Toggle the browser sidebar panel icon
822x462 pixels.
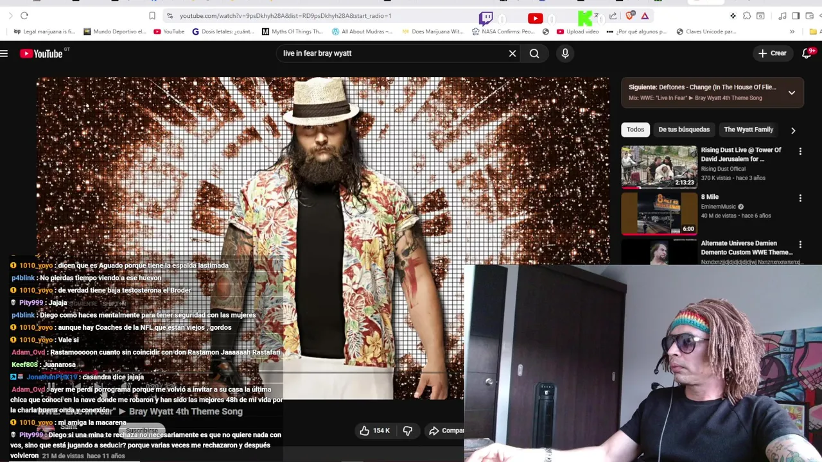pos(796,15)
